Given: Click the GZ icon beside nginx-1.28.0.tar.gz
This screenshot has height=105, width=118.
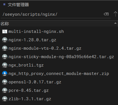Looking at the screenshot, I should pos(5,40).
